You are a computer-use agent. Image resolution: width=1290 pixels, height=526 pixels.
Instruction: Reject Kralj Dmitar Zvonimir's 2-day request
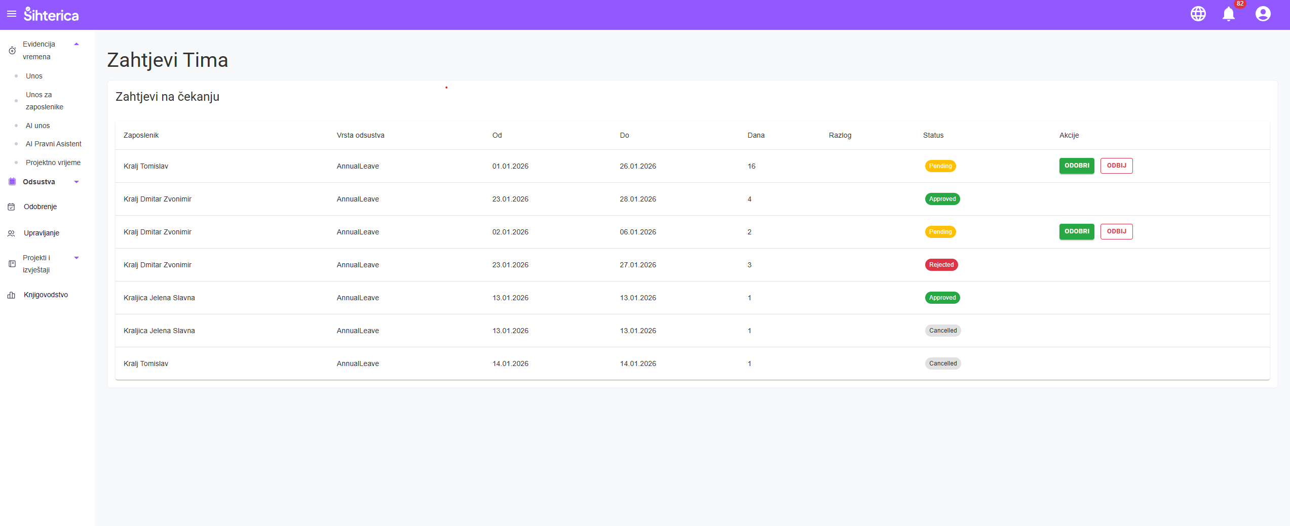click(x=1116, y=232)
